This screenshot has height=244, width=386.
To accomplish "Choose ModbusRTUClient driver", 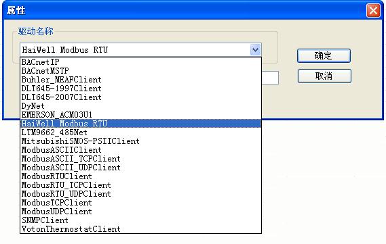I will (x=140, y=176).
